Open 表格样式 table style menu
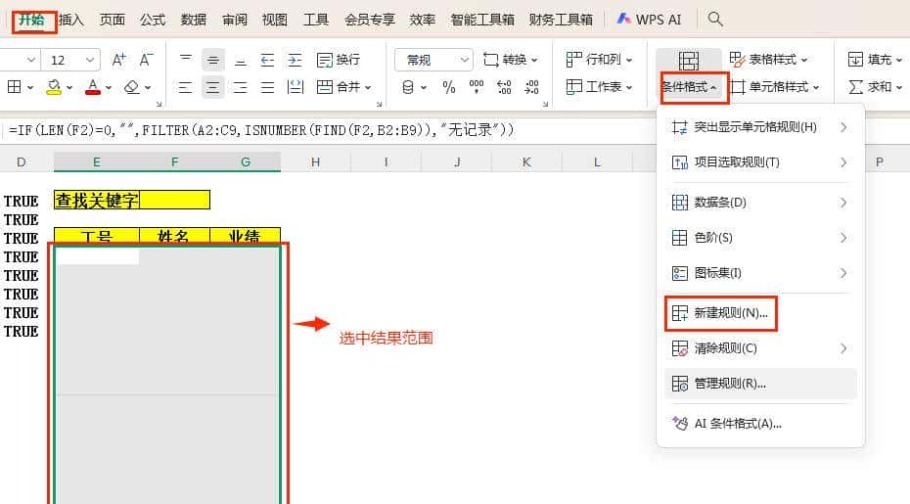The height and width of the screenshot is (504, 910). 769,60
